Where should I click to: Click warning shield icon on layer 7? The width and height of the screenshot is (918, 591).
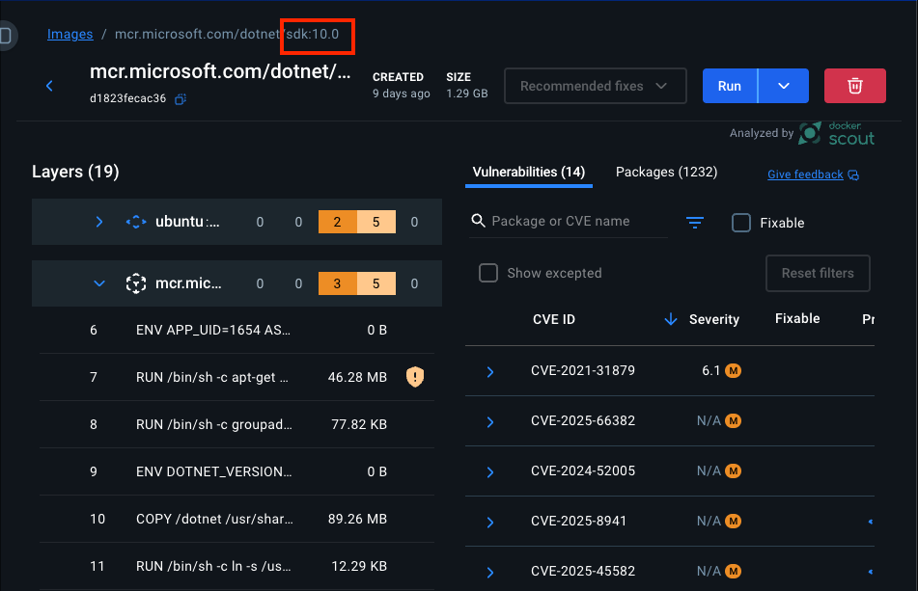pos(415,377)
